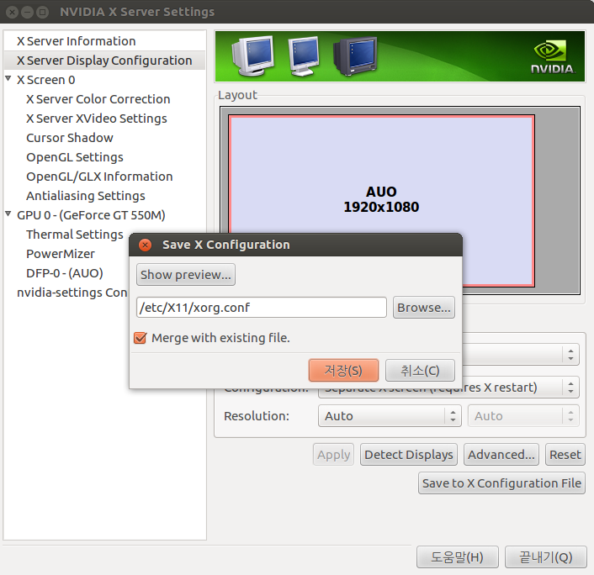Viewport: 594px width, 575px height.
Task: Minimize the NVIDIA X Server Settings window
Action: (27, 12)
